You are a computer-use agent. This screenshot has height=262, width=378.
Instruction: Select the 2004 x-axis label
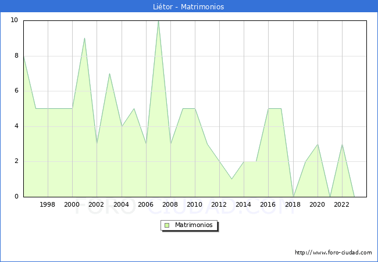[122, 204]
